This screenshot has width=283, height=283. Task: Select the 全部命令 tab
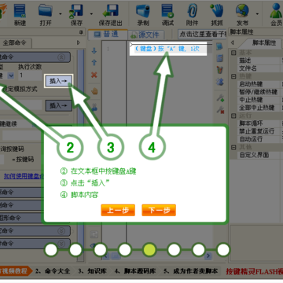(x=15, y=42)
